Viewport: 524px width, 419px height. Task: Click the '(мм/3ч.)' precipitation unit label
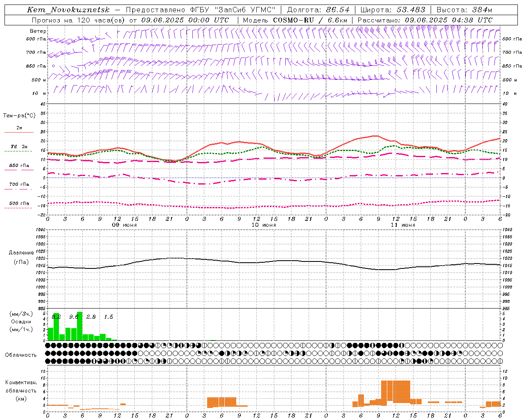[21, 314]
